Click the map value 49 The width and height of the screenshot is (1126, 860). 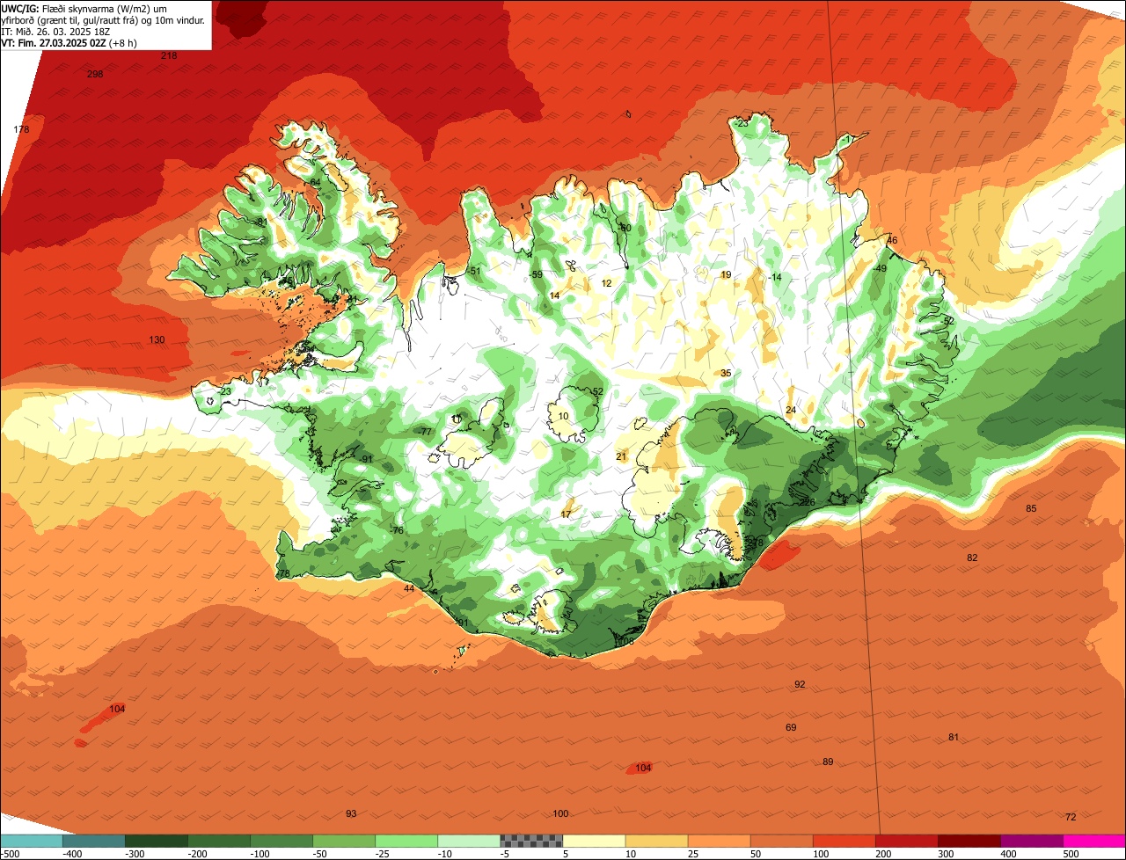pyautogui.click(x=881, y=268)
